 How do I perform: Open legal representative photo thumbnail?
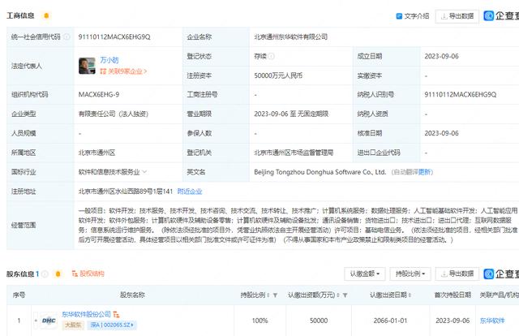(x=87, y=66)
